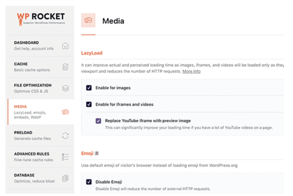The image size is (293, 196).
Task: Go to File Optimization section
Action: pyautogui.click(x=41, y=88)
